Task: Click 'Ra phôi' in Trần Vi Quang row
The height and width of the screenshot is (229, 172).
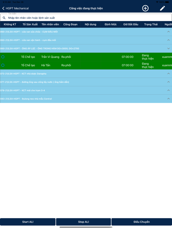Action: (66, 57)
